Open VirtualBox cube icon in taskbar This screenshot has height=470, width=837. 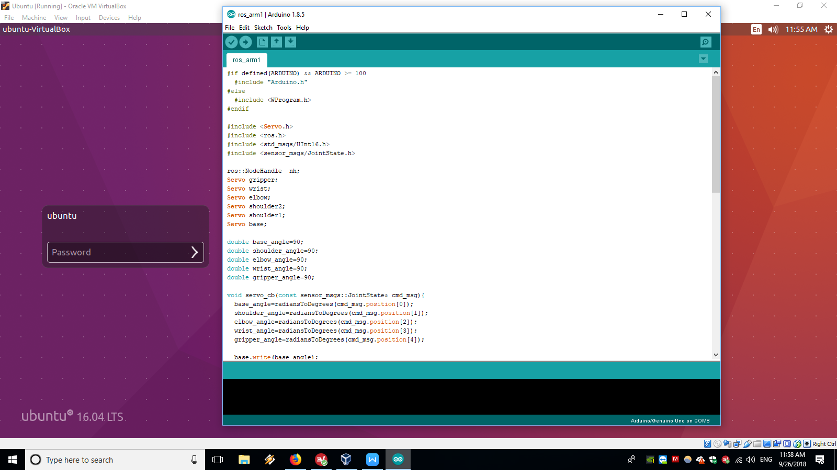(x=346, y=460)
